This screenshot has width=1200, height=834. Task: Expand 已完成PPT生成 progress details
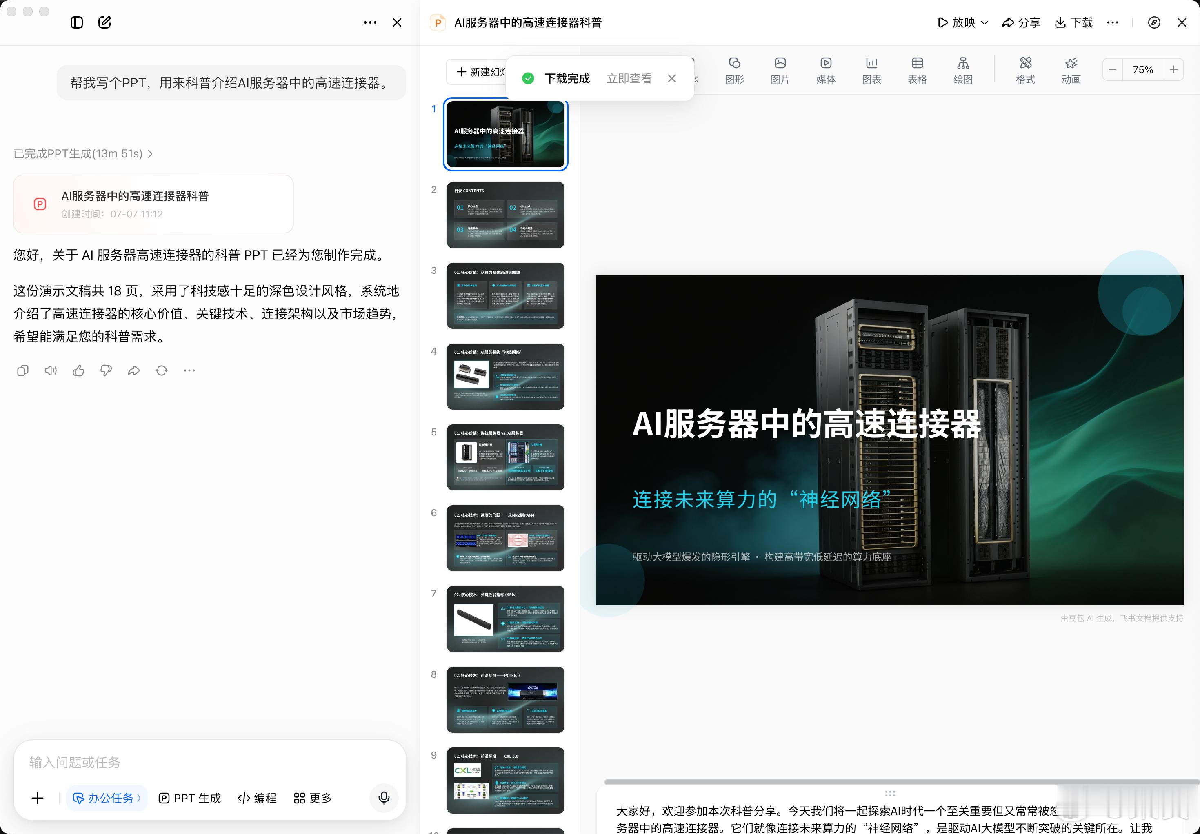point(83,154)
